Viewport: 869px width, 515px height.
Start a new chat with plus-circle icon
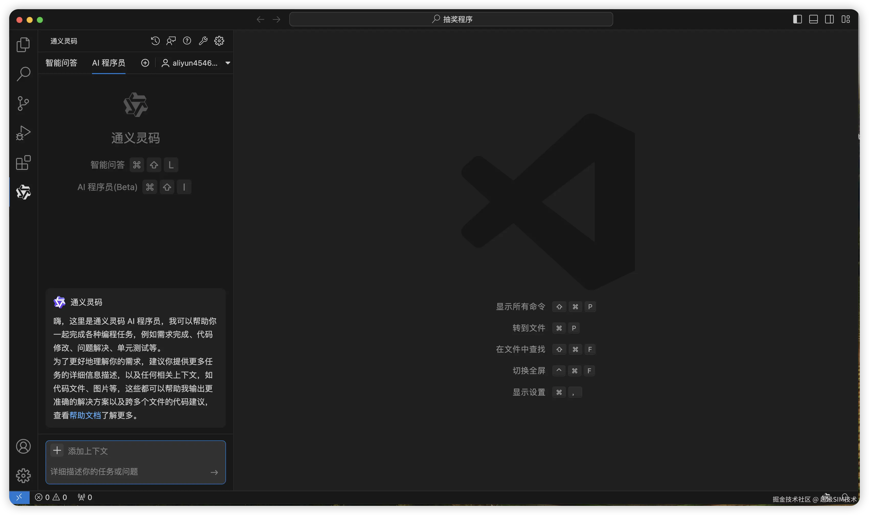point(145,63)
